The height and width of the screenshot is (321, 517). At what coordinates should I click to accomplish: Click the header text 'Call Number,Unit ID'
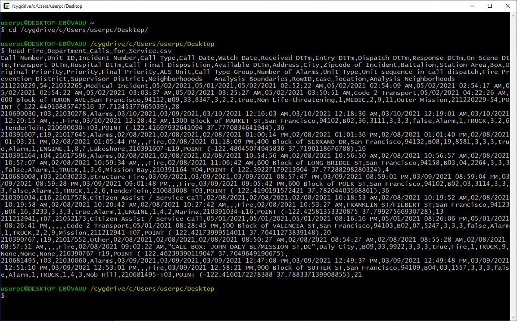tap(37, 58)
